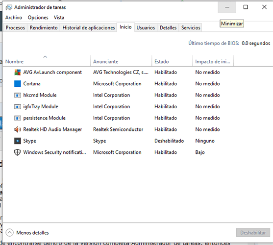Open the Vista menu
Viewport: 273px width, 245px height.
click(59, 18)
